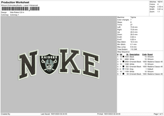Click the 'Stop Sequence:' heading
Screen dimensions: 164x116
pos(124,52)
